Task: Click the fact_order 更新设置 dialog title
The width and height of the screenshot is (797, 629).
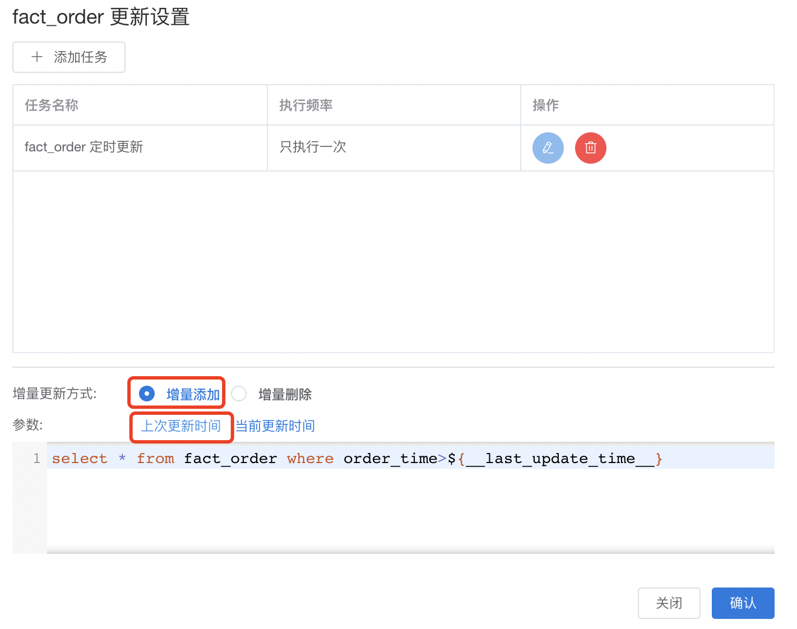Action: point(101,17)
